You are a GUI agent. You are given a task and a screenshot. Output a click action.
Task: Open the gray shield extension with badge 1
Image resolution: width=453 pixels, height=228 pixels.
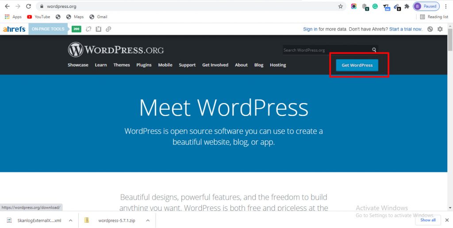point(365,7)
